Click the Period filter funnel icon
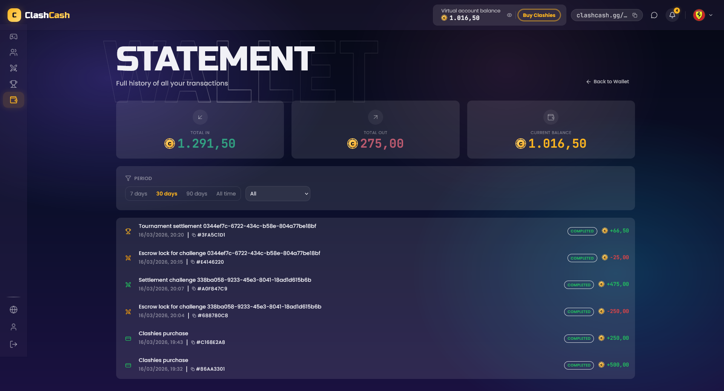 pyautogui.click(x=128, y=178)
